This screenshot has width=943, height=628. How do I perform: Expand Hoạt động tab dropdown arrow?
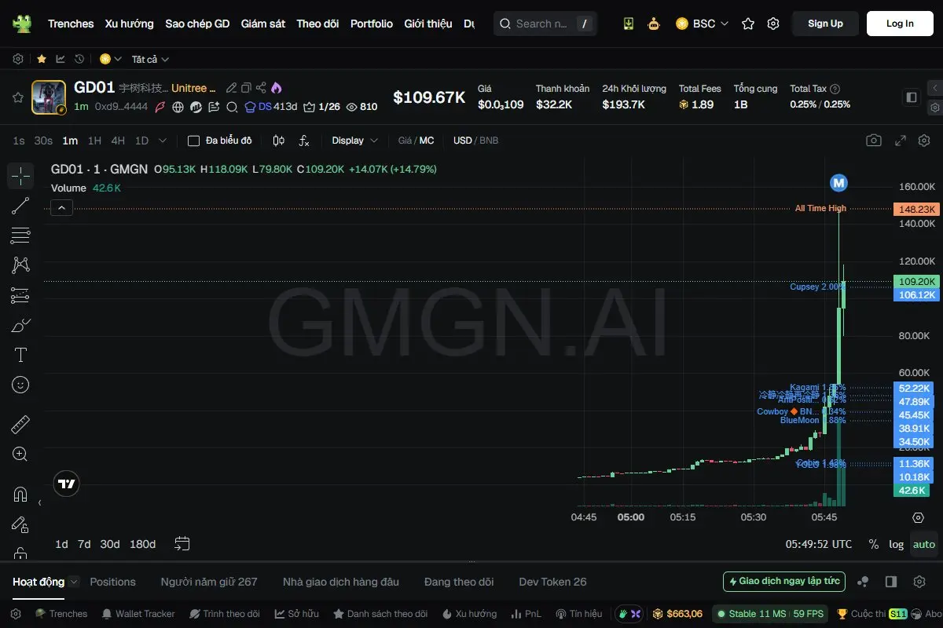[74, 582]
